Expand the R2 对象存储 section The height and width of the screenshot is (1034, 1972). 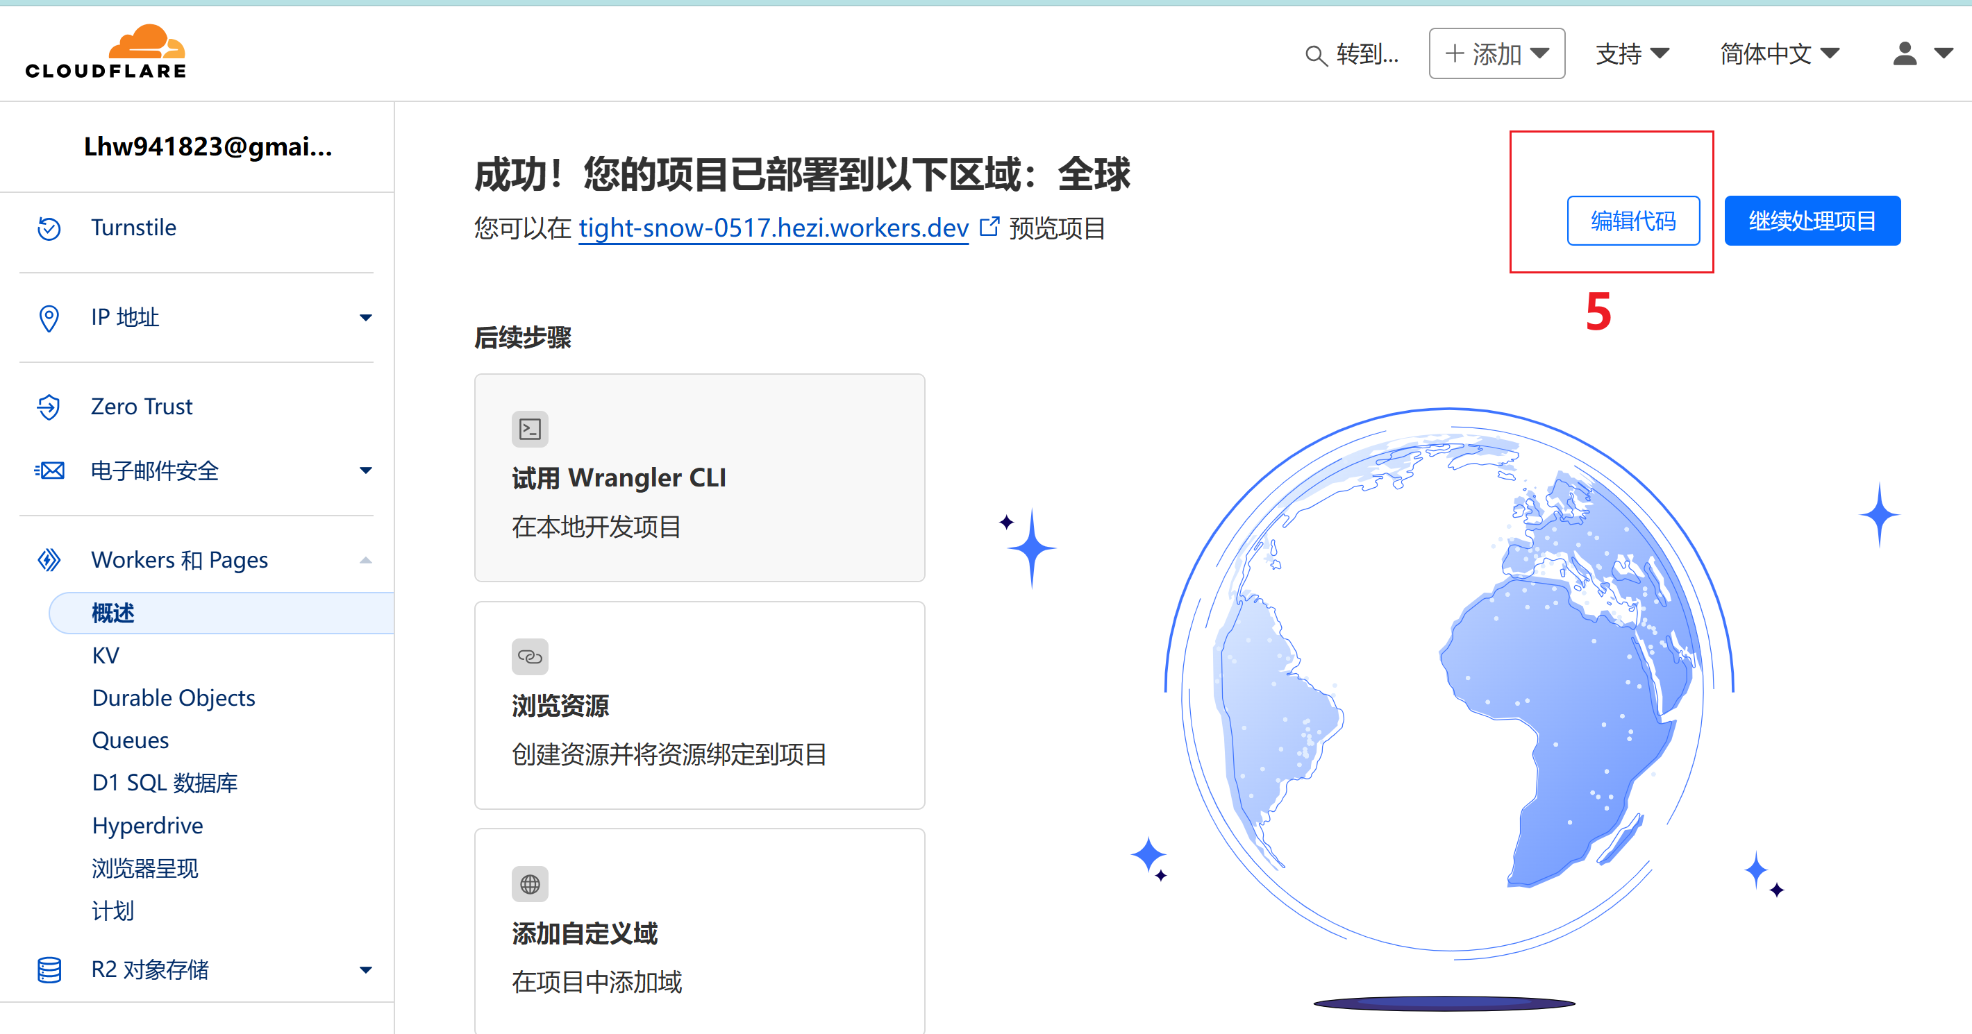tap(366, 970)
